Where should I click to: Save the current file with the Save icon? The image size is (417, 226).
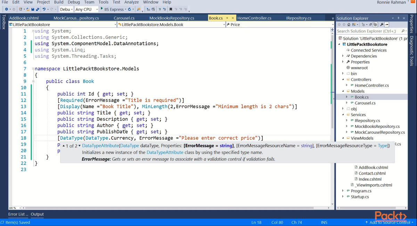tap(33, 9)
